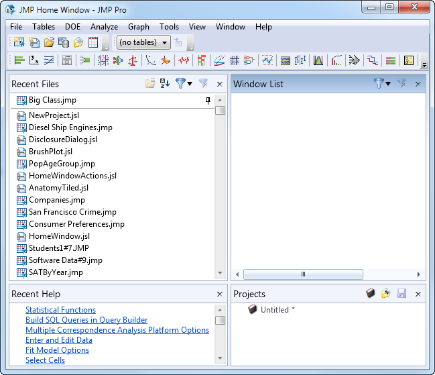Viewport: 435px width, 375px height.
Task: Click the blue curve with points icon
Action: coord(151,60)
